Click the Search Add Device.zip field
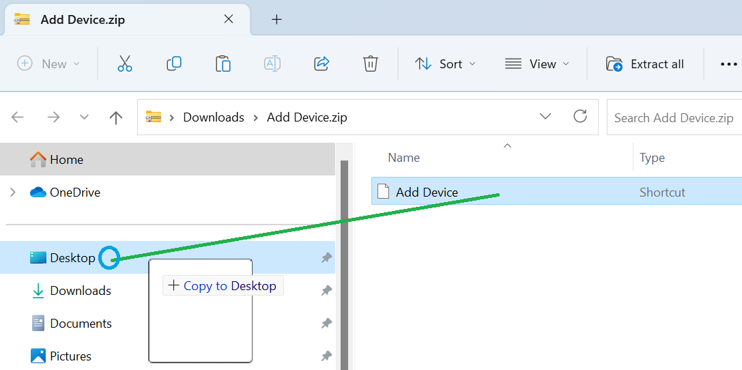 click(674, 118)
